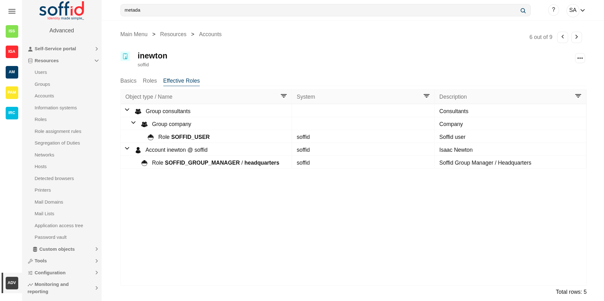Click the Resources breadcrumb link
Viewport: 604px width, 301px height.
[x=173, y=34]
